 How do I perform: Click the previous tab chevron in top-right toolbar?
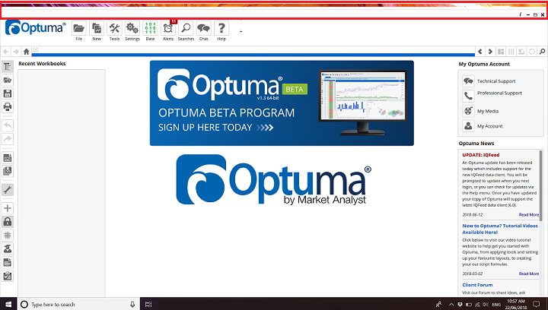tap(480, 52)
